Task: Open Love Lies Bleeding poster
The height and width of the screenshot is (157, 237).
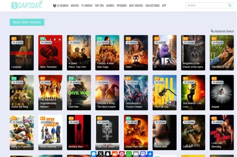Action: tap(222, 132)
